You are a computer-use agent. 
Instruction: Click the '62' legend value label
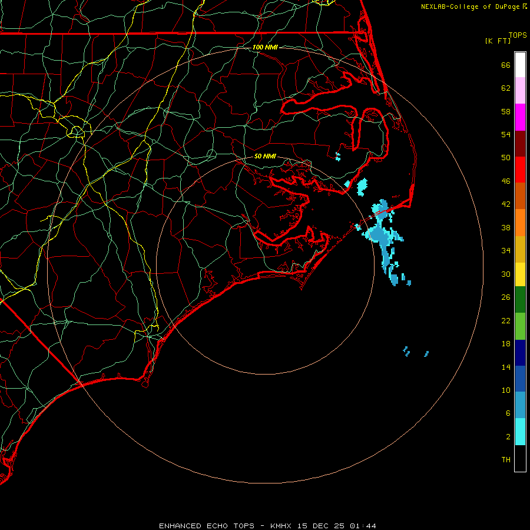click(x=506, y=88)
